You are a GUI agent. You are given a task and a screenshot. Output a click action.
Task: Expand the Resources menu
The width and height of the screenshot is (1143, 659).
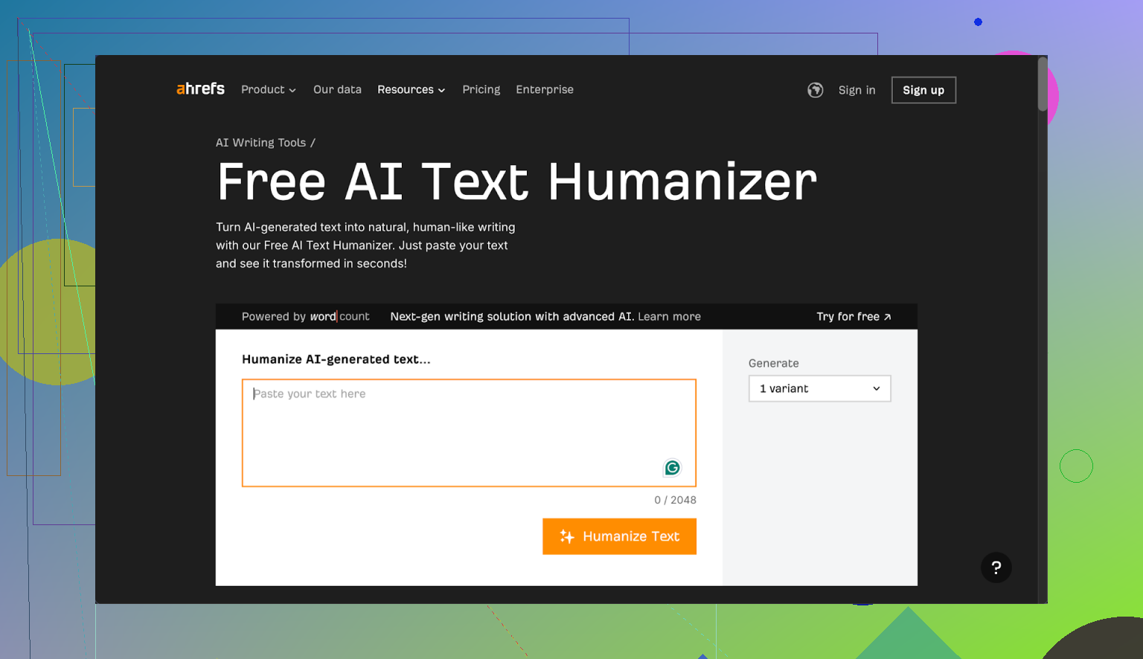point(411,90)
